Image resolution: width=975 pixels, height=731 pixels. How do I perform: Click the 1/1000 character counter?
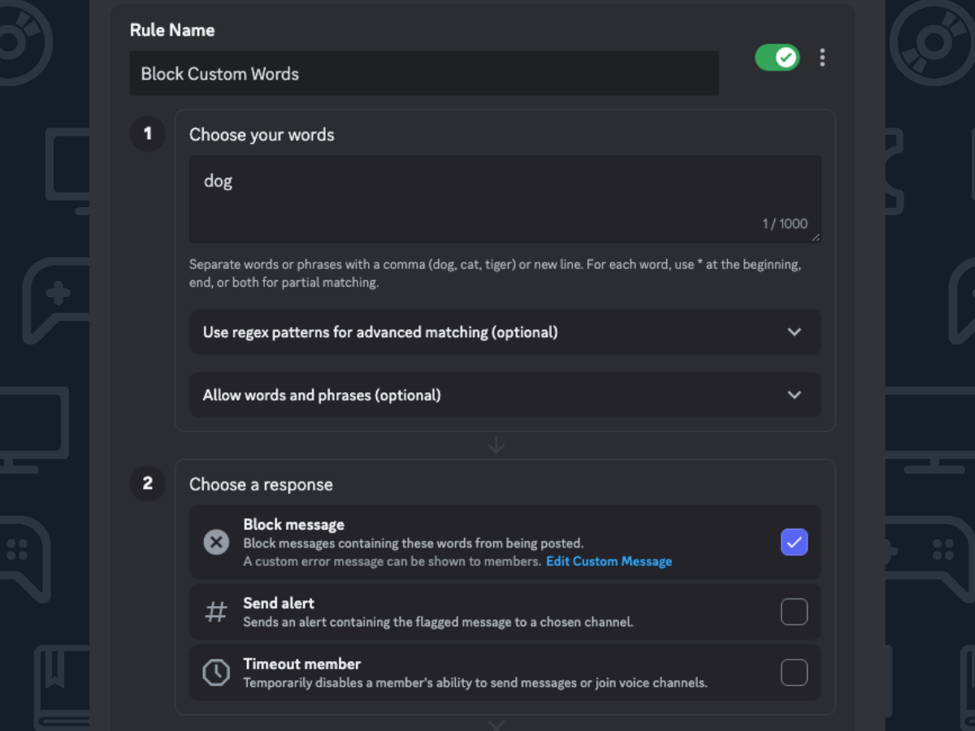786,223
